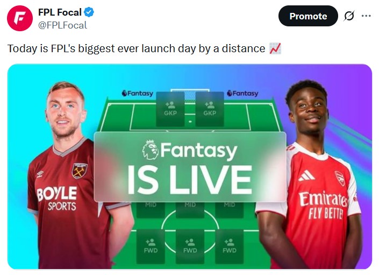
Task: Click the left MID slot label
Action: [x=151, y=205]
